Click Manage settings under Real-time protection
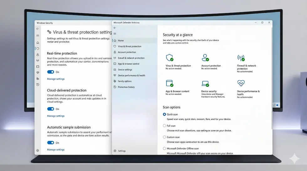Image resolution: width=307 pixels, height=171 pixels. (x=56, y=79)
